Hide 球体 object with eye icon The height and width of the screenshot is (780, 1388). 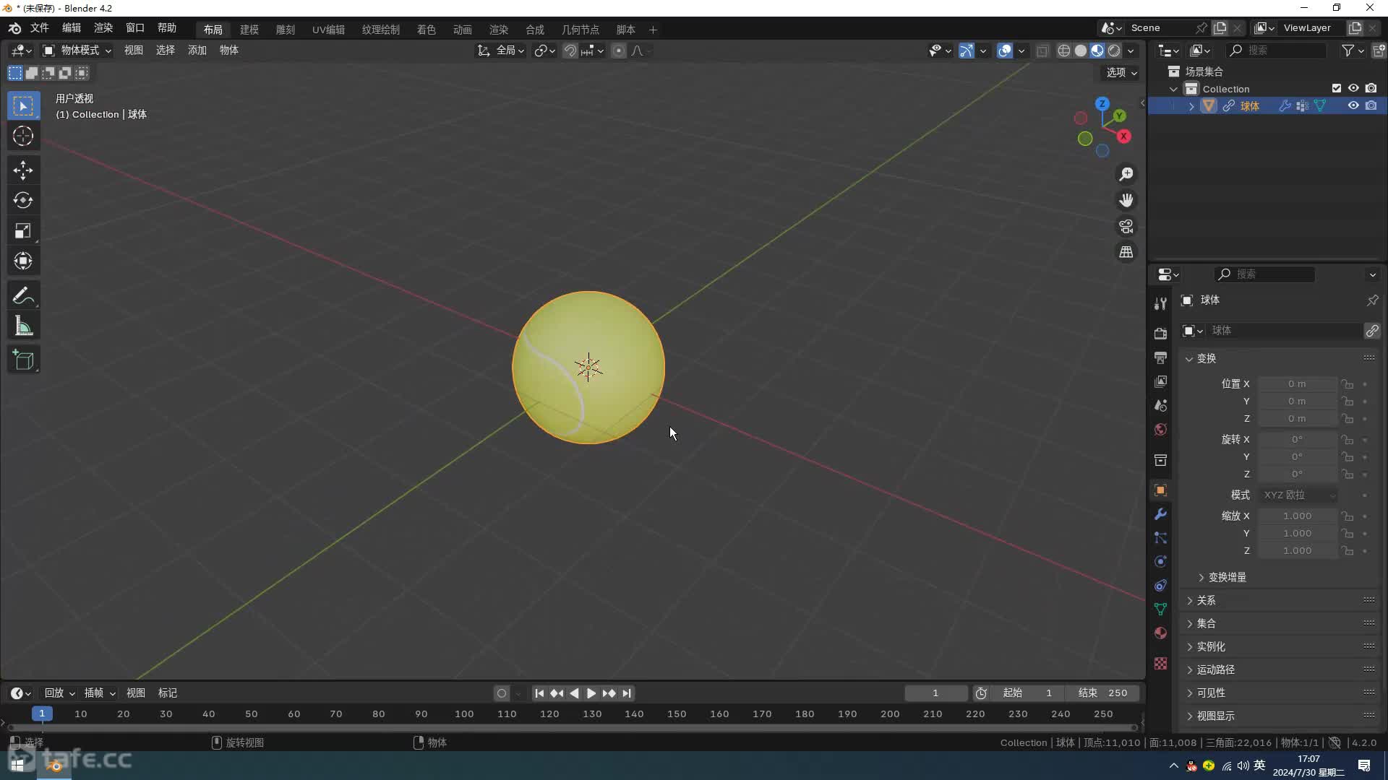click(x=1353, y=105)
